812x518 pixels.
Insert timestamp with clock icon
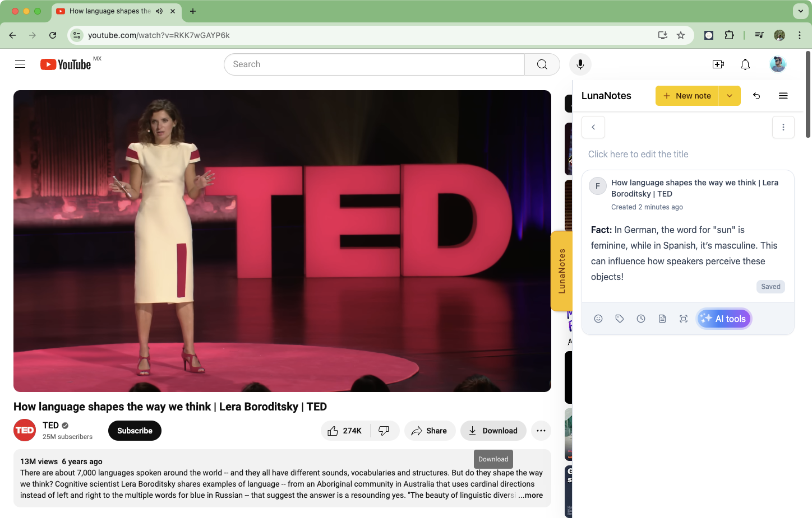(641, 319)
